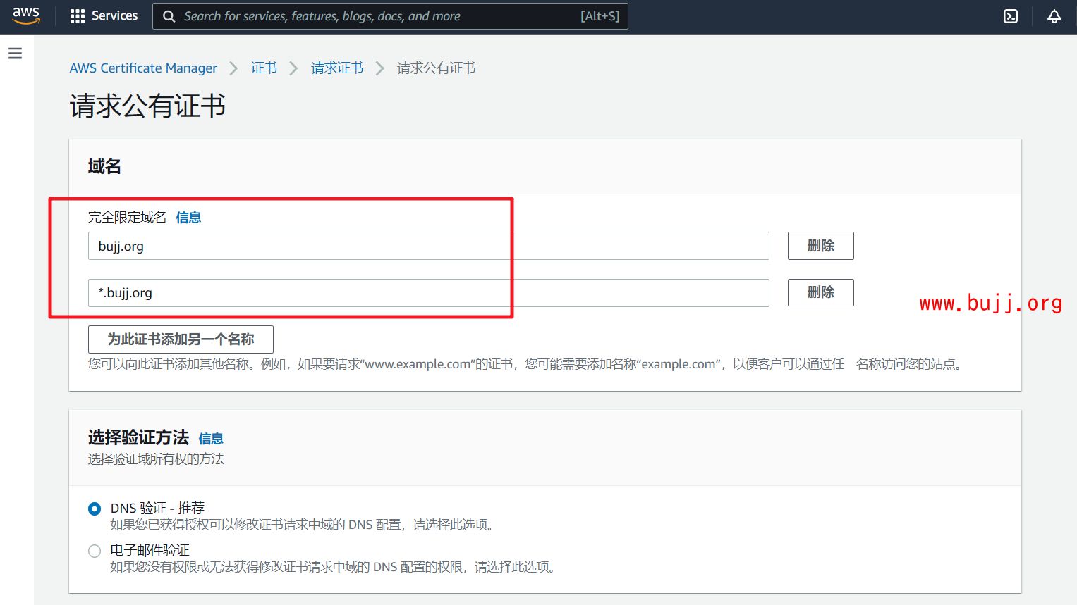Image resolution: width=1077 pixels, height=605 pixels.
Task: Click the 请求证书 breadcrumb
Action: pos(336,68)
